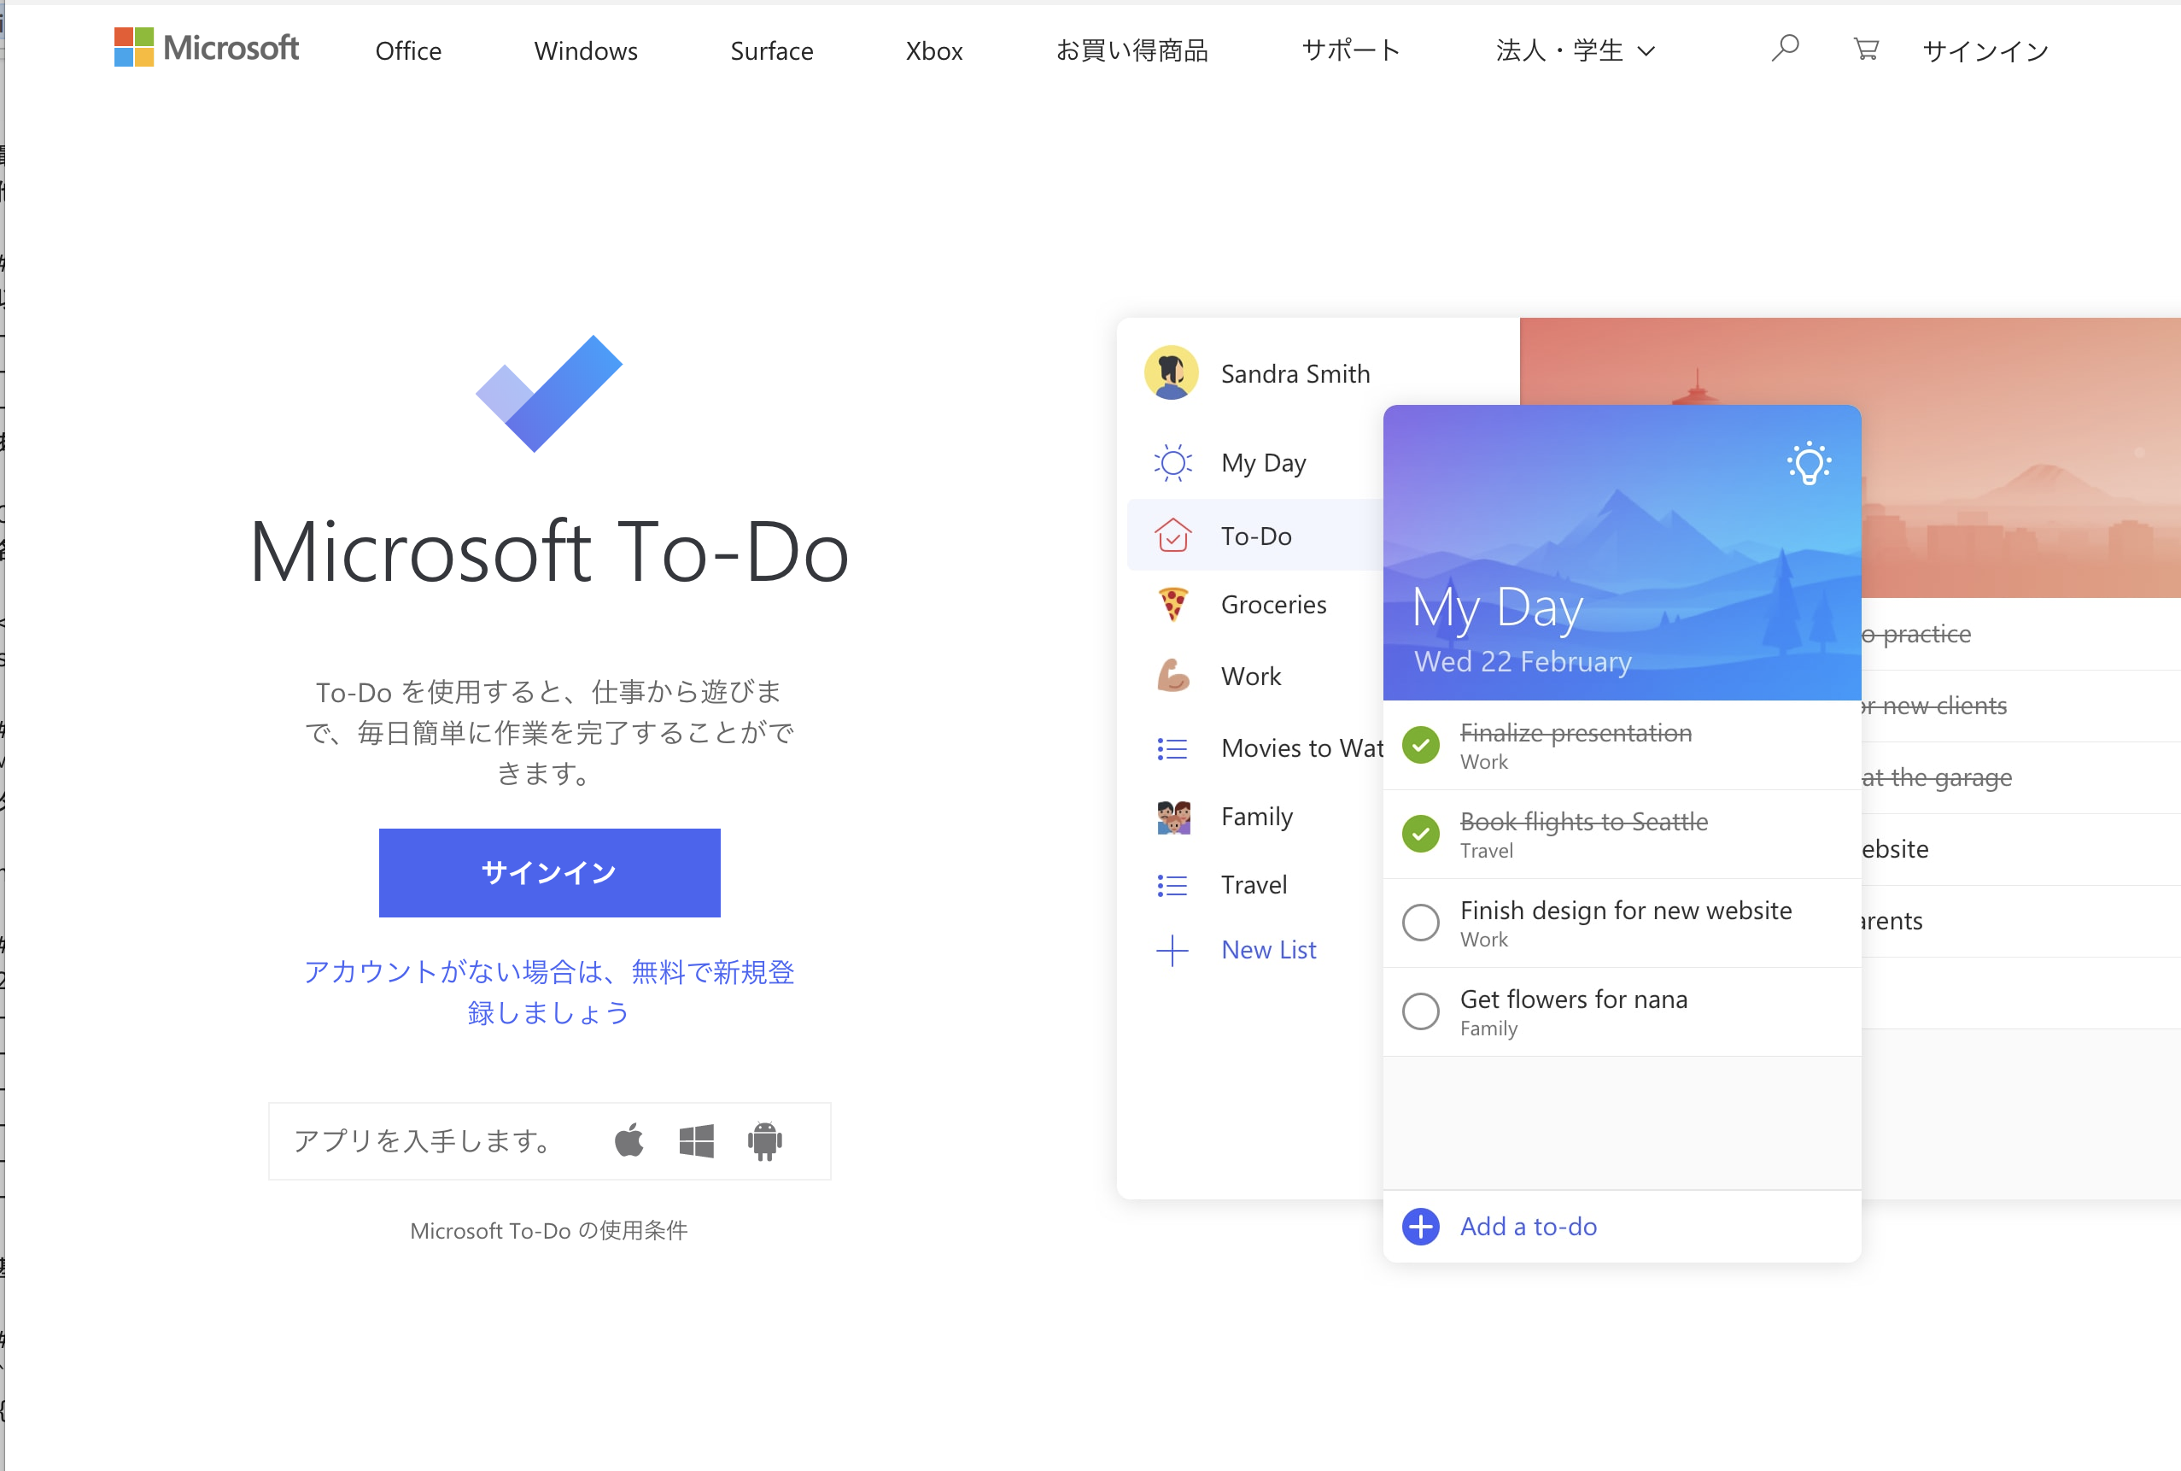Select the Movies to Watch label
This screenshot has height=1471, width=2181.
[x=1301, y=747]
